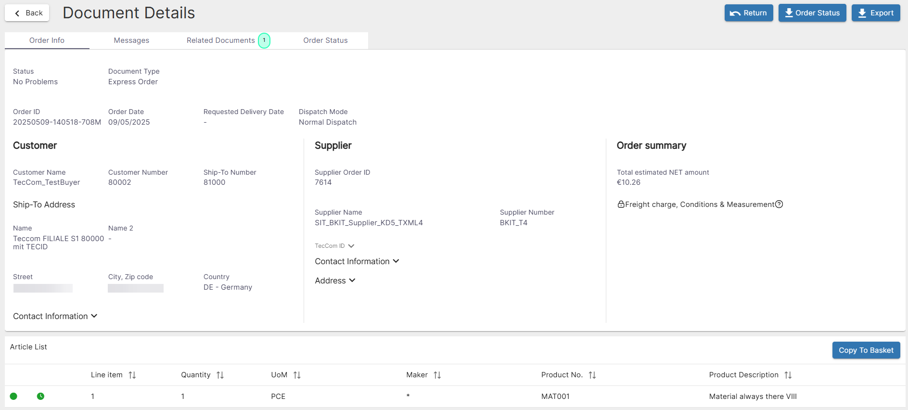Click customer number 80002

click(x=120, y=182)
